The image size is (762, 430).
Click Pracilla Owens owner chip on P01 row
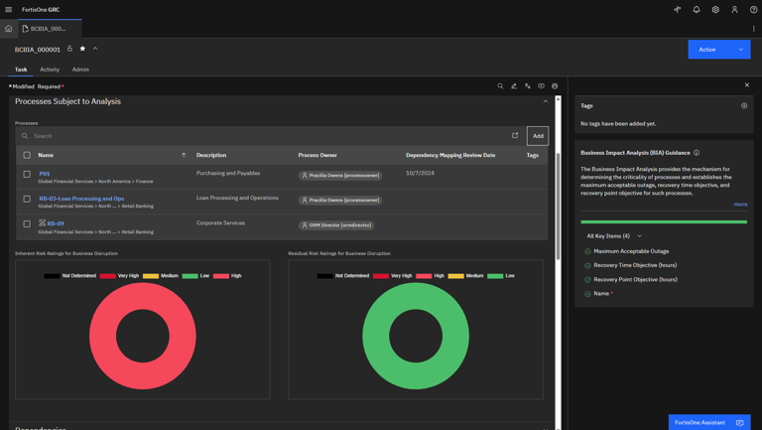340,175
